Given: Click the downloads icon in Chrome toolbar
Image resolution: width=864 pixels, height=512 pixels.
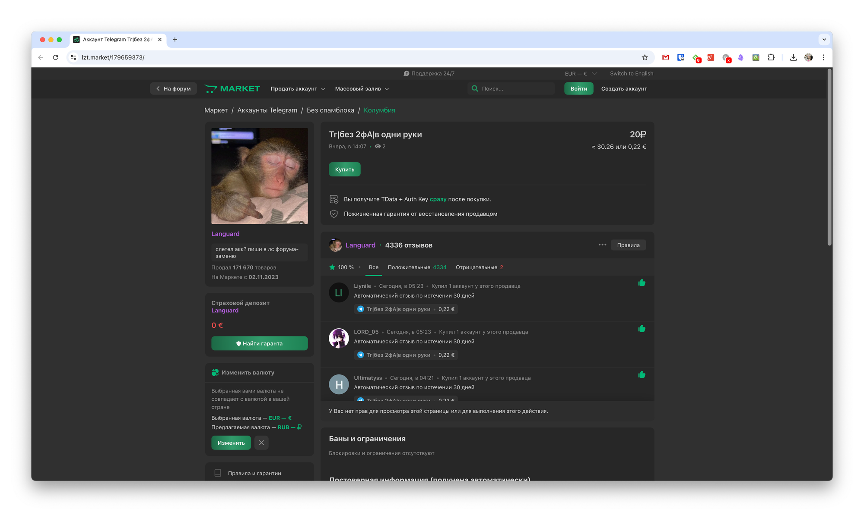Looking at the screenshot, I should [x=793, y=57].
